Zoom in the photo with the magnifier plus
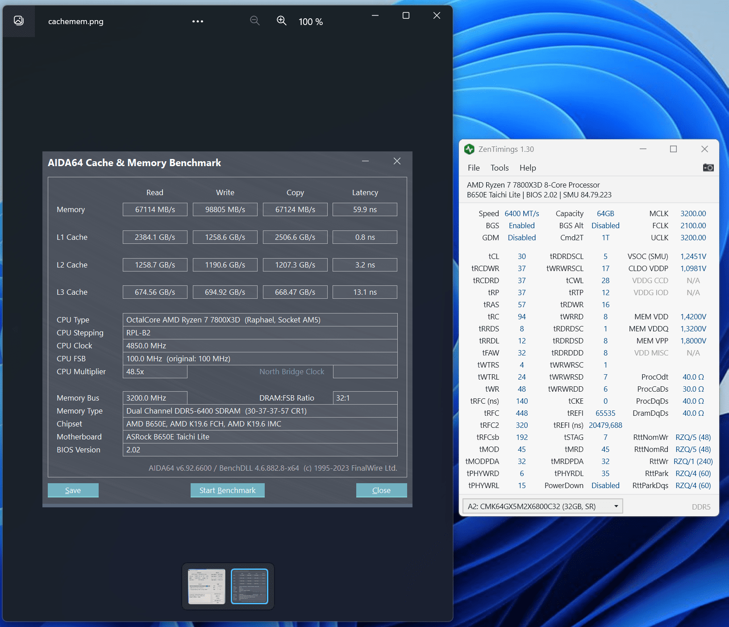Screen dimensions: 729x627 [x=282, y=21]
